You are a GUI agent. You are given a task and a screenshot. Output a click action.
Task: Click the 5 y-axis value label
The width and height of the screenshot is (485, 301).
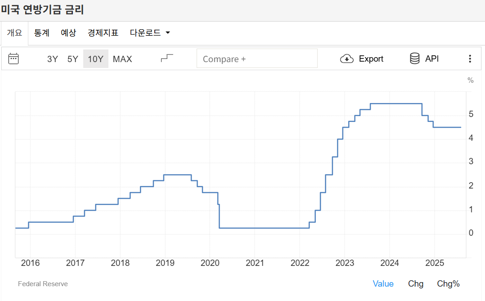(x=471, y=114)
